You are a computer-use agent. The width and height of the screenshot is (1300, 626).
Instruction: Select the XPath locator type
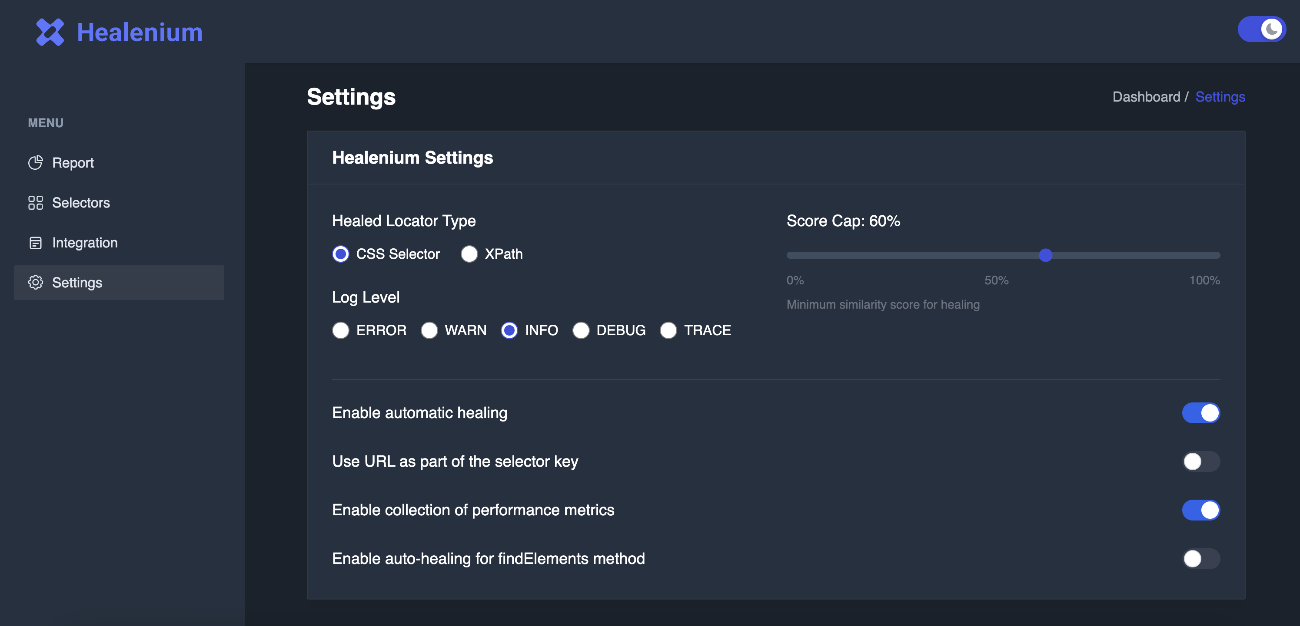(x=469, y=254)
